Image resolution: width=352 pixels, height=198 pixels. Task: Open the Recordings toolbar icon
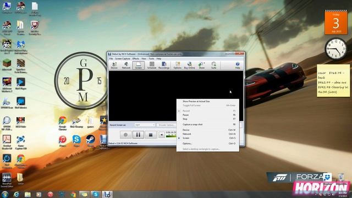point(164,65)
